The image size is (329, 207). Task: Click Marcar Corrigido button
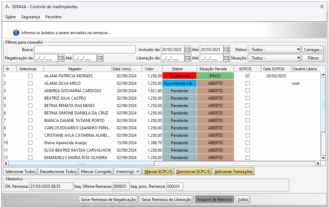coord(96,172)
